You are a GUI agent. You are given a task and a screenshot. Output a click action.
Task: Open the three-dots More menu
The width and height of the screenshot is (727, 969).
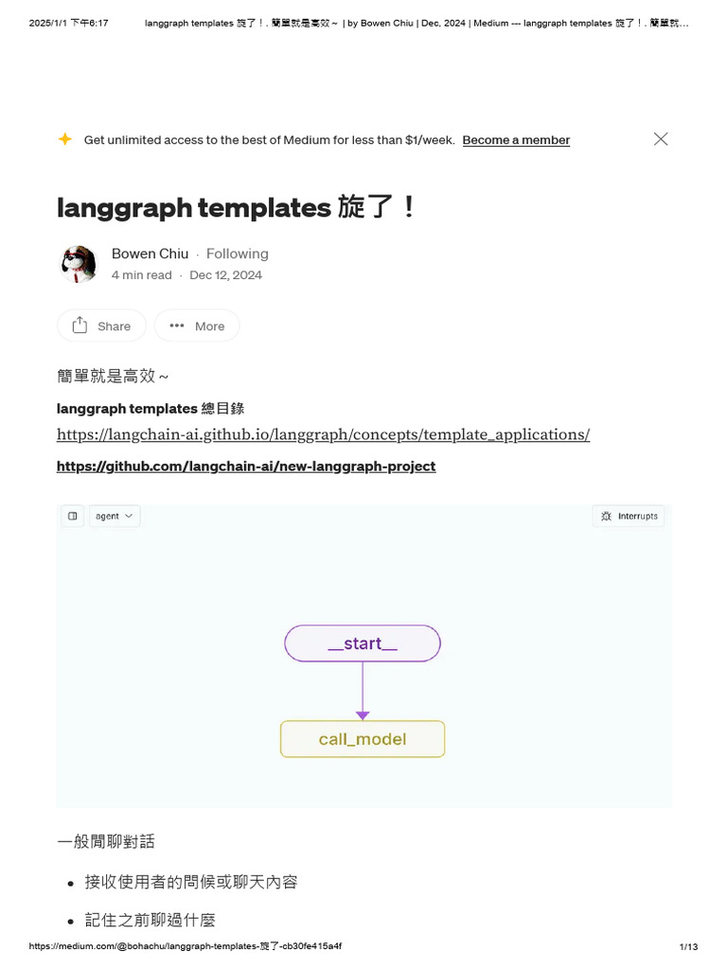[177, 326]
